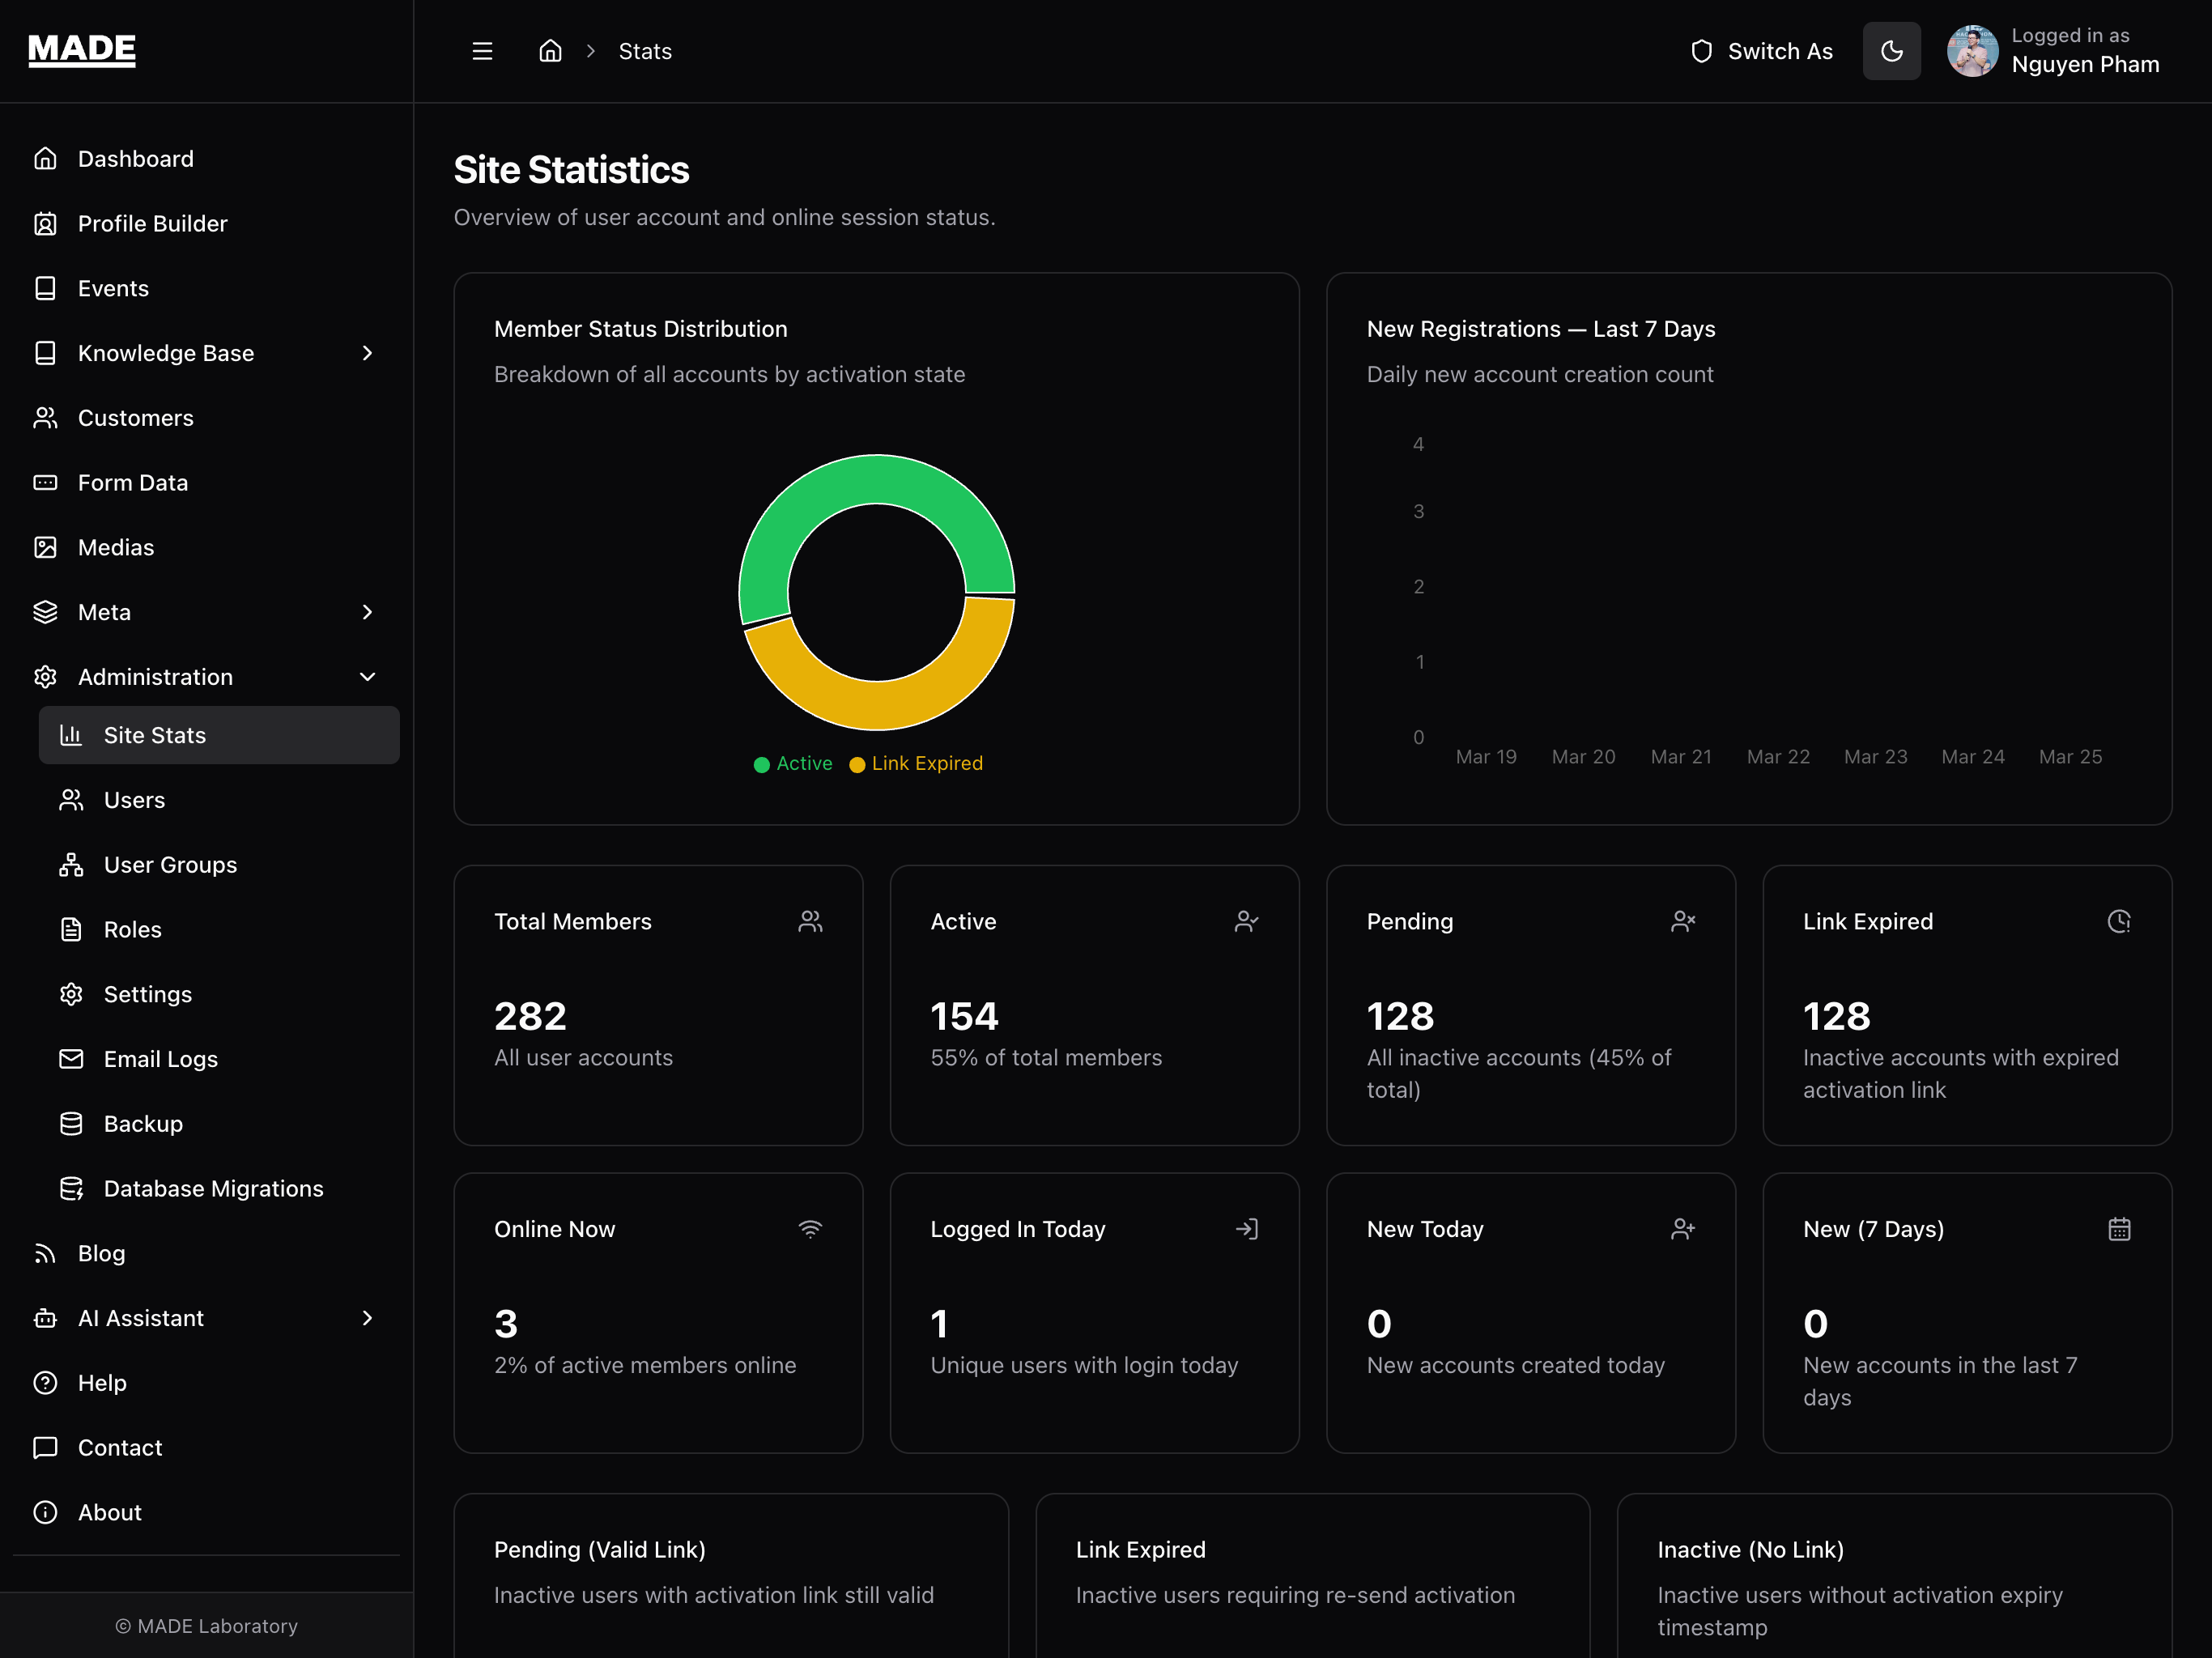Click Nguyen Pham's profile avatar
2212x1658 pixels.
(1972, 51)
